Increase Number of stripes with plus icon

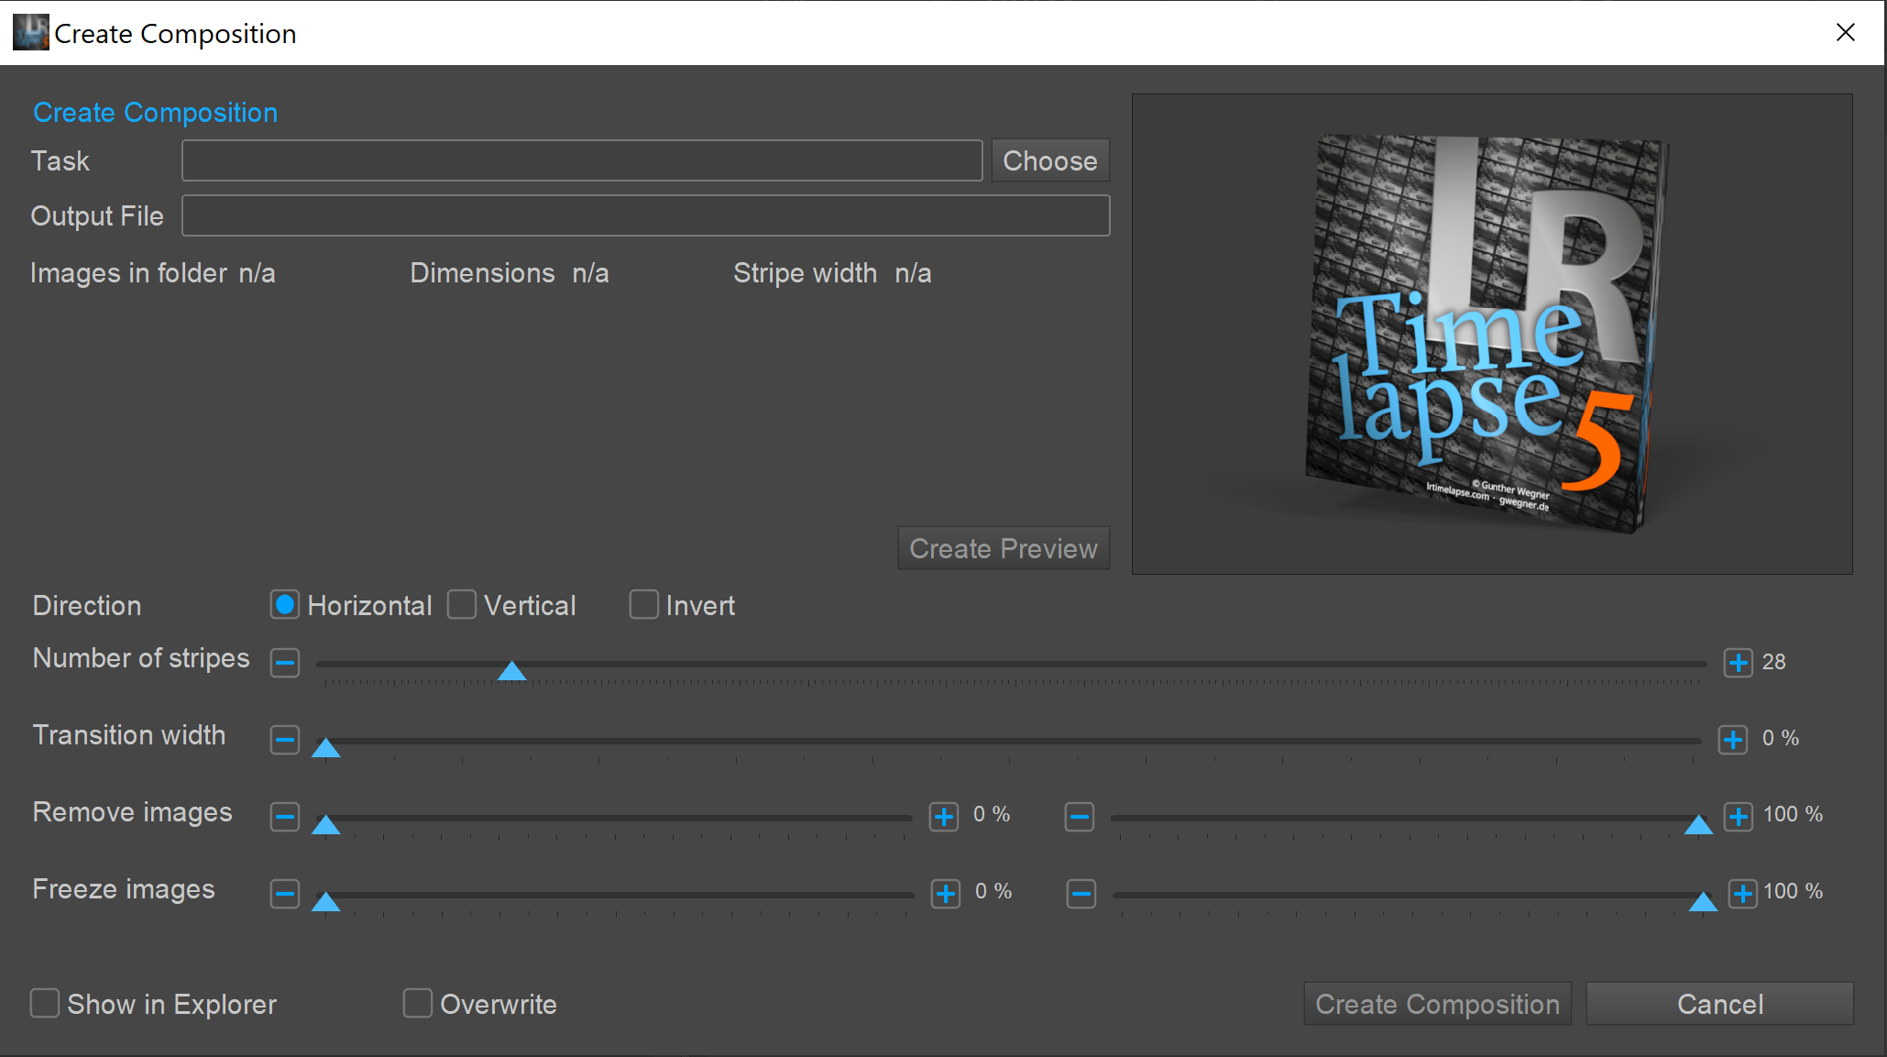coord(1737,662)
